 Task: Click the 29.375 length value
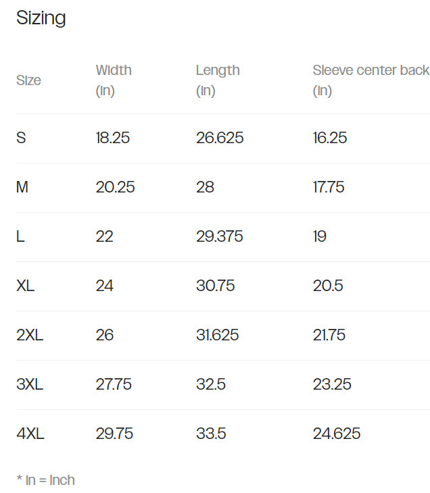point(220,236)
